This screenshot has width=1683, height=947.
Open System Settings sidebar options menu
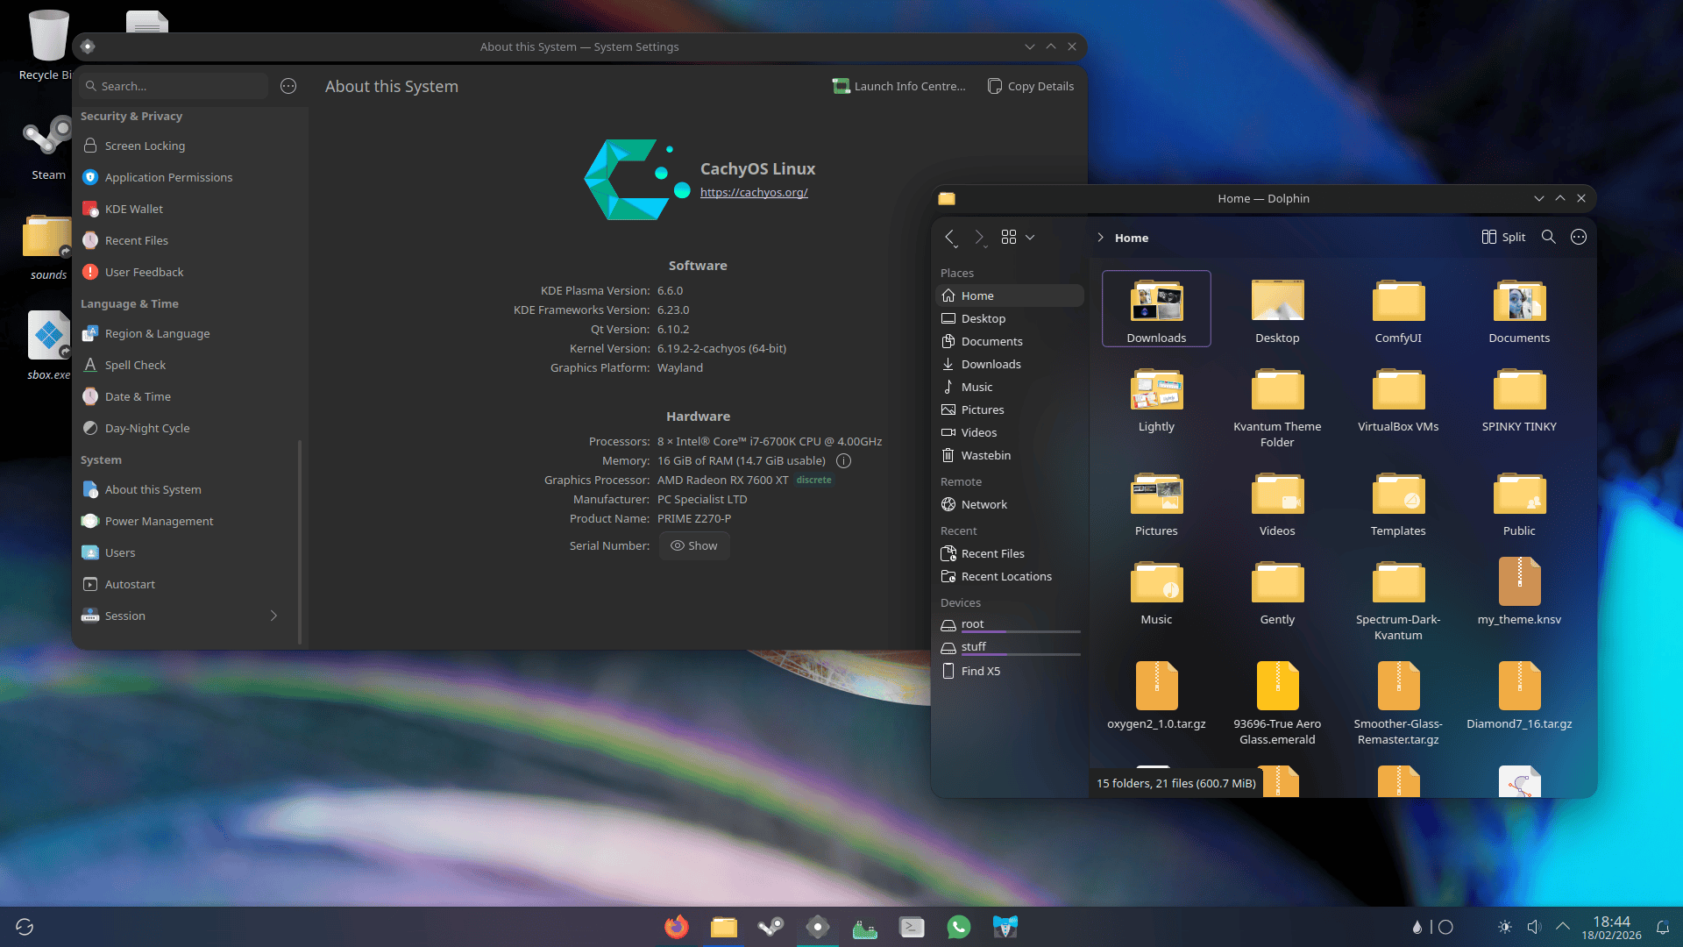[x=288, y=86]
